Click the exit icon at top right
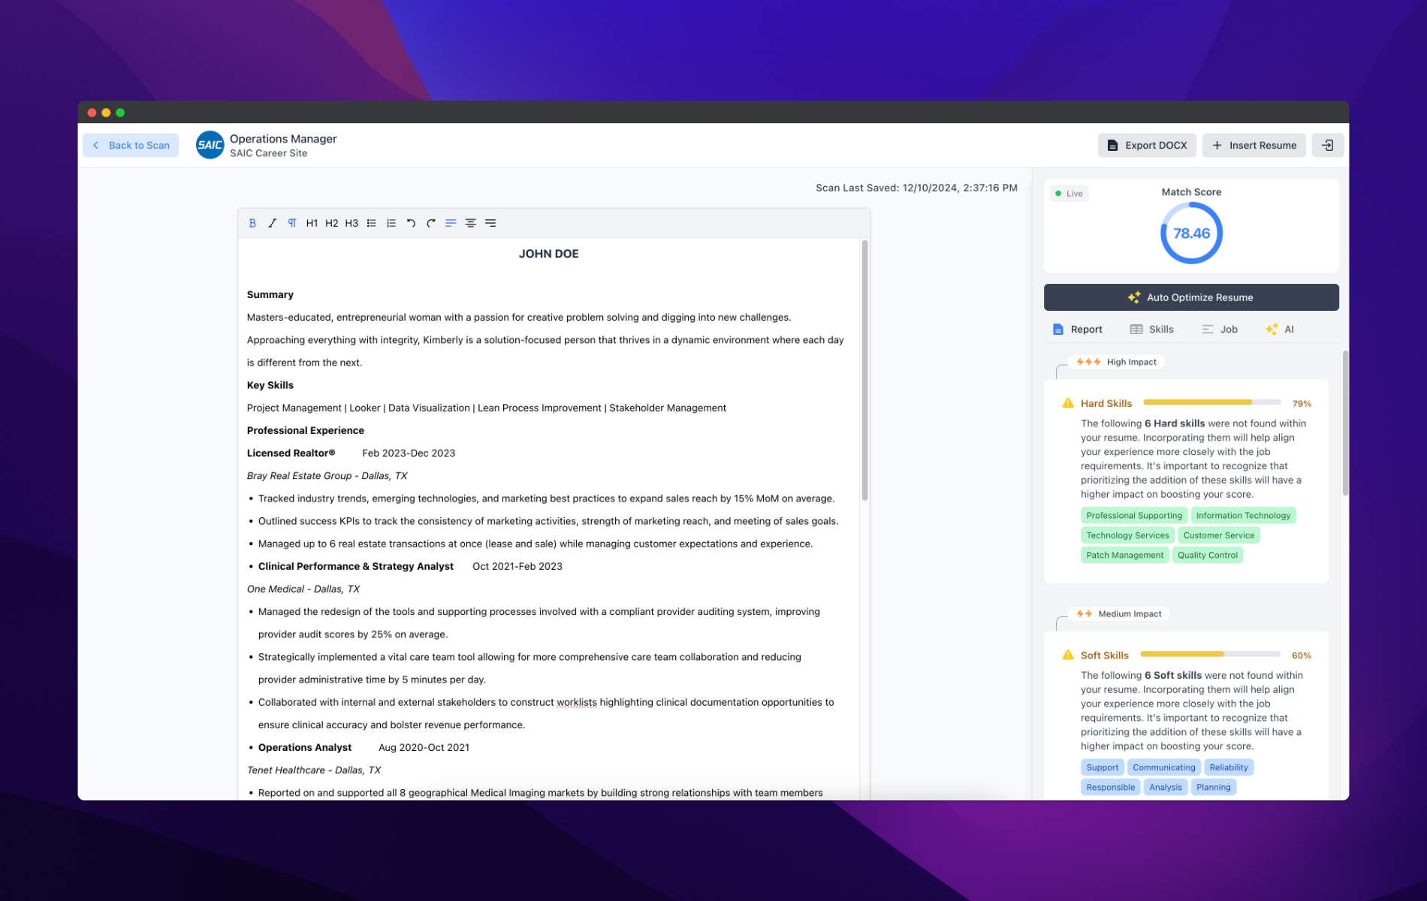The image size is (1427, 901). point(1327,145)
